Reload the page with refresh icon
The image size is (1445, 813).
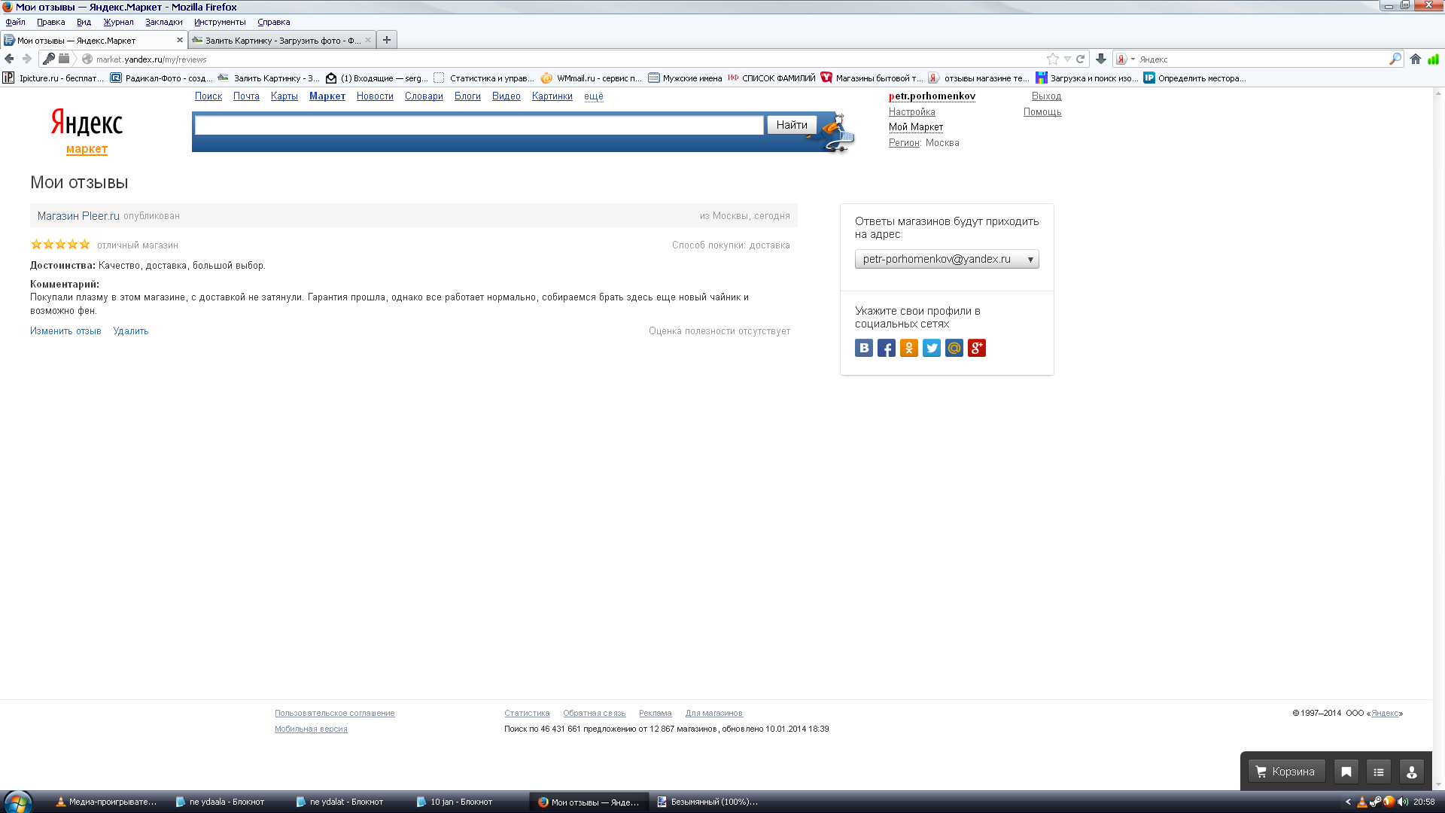(x=1080, y=59)
